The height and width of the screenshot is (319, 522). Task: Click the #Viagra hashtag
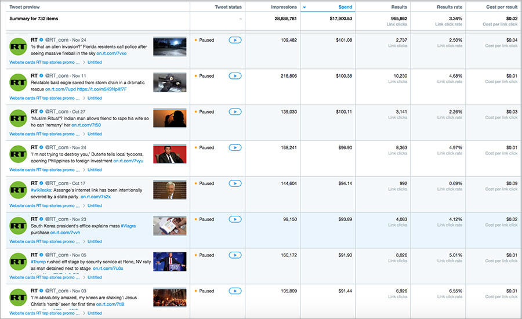128,226
